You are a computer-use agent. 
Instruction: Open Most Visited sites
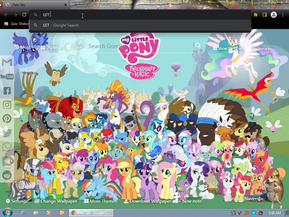point(27,47)
